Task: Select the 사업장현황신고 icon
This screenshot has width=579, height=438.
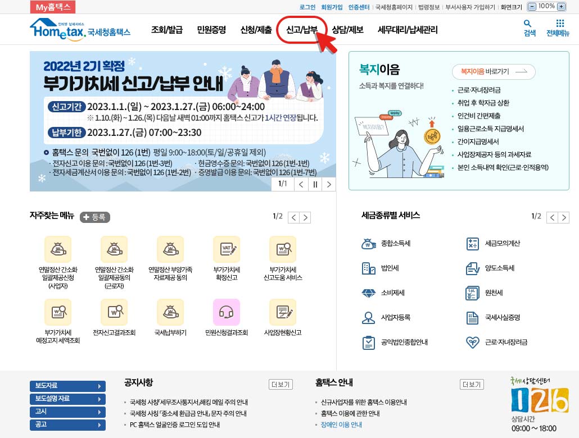Action: 283,312
